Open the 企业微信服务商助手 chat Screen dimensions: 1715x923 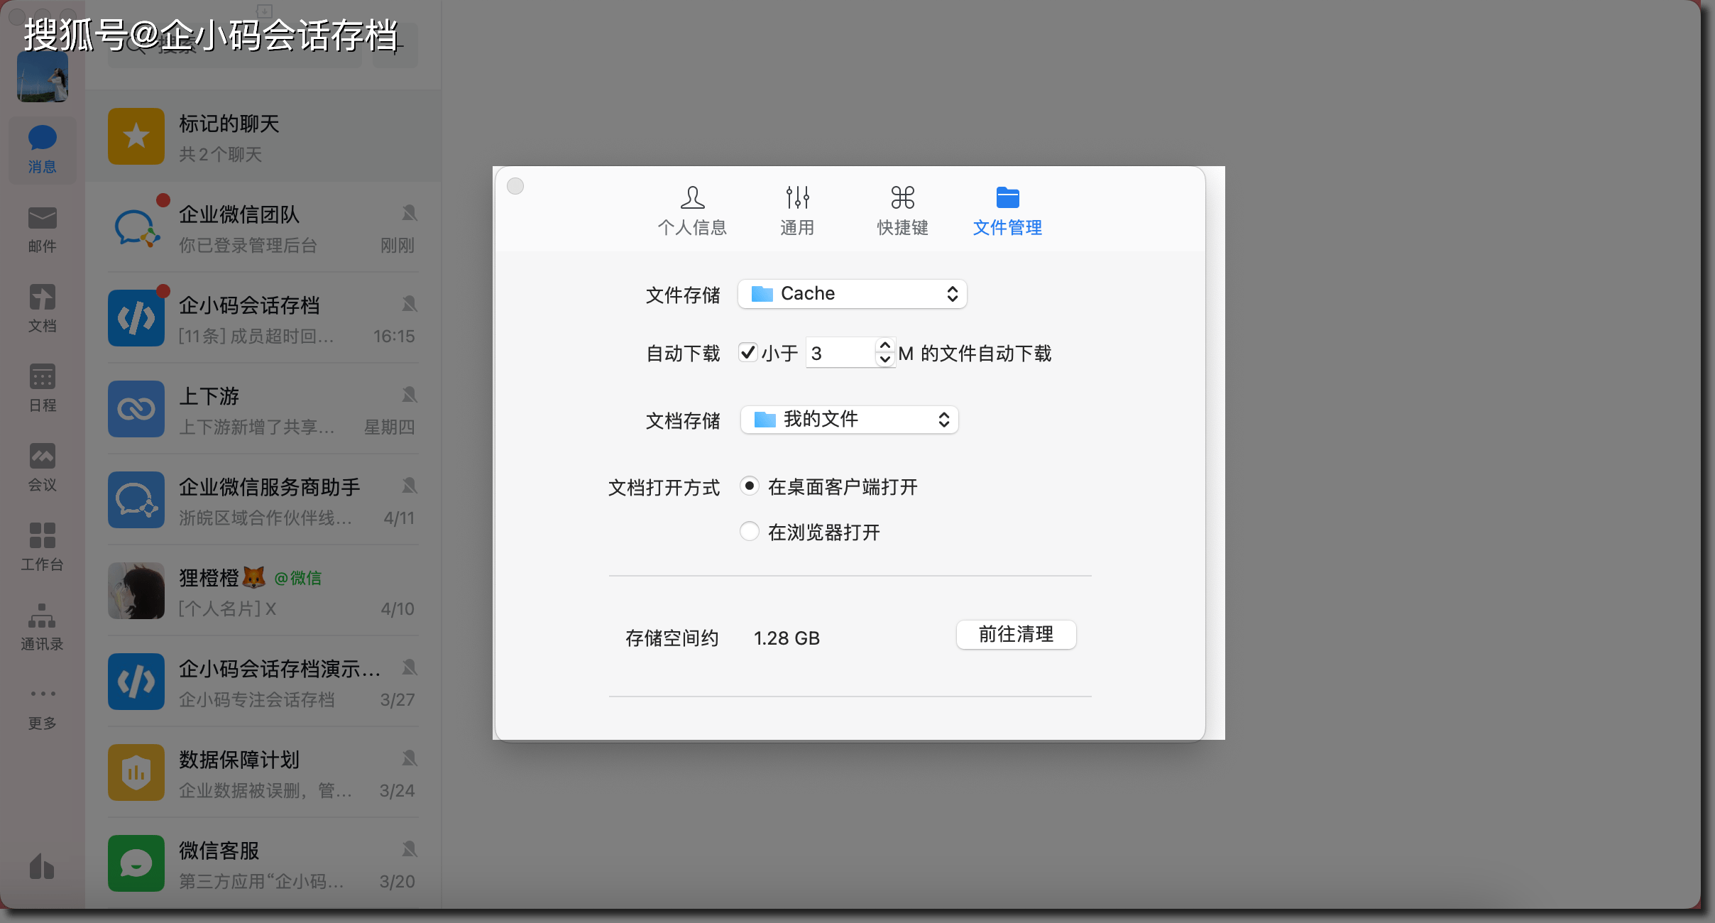coord(263,500)
